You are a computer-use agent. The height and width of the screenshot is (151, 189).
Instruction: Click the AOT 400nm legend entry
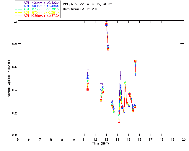pos(38,3)
